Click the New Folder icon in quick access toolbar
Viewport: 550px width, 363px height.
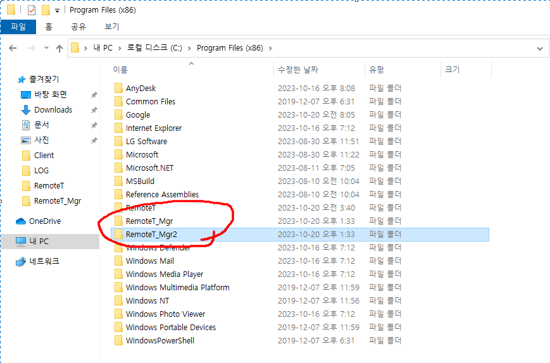pos(46,10)
